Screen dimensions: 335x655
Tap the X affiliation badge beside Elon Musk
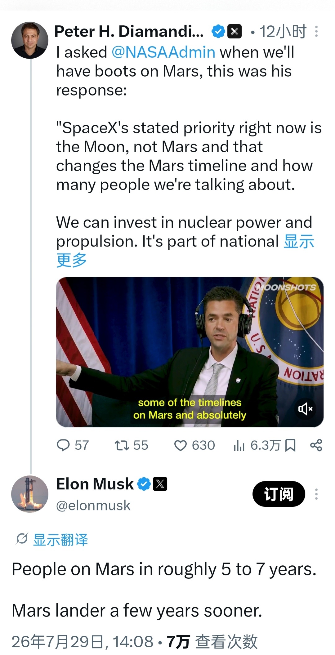click(160, 484)
